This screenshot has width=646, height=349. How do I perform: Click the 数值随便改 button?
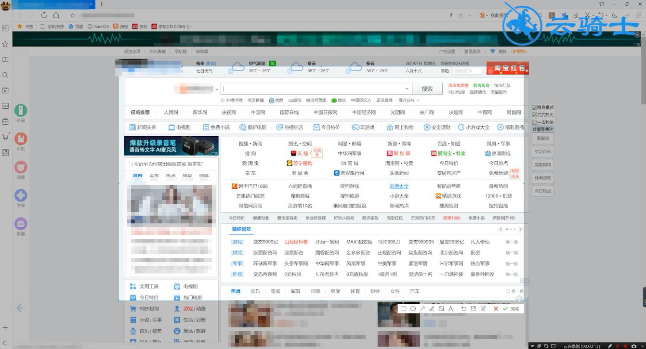tap(543, 129)
